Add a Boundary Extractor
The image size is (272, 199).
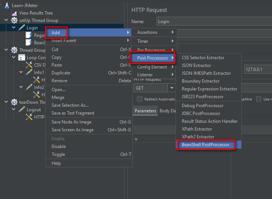click(x=209, y=81)
